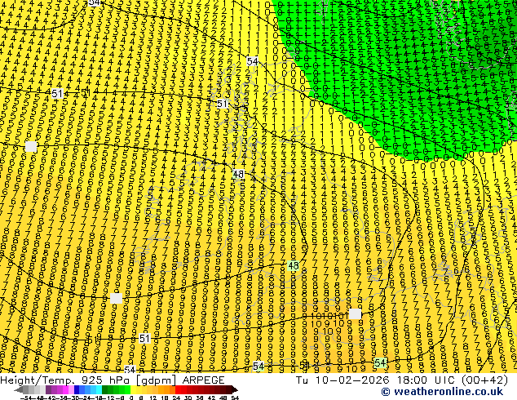Click the all-green '48' contour label
Viewport: 517px width, 400px height.
(x=293, y=265)
